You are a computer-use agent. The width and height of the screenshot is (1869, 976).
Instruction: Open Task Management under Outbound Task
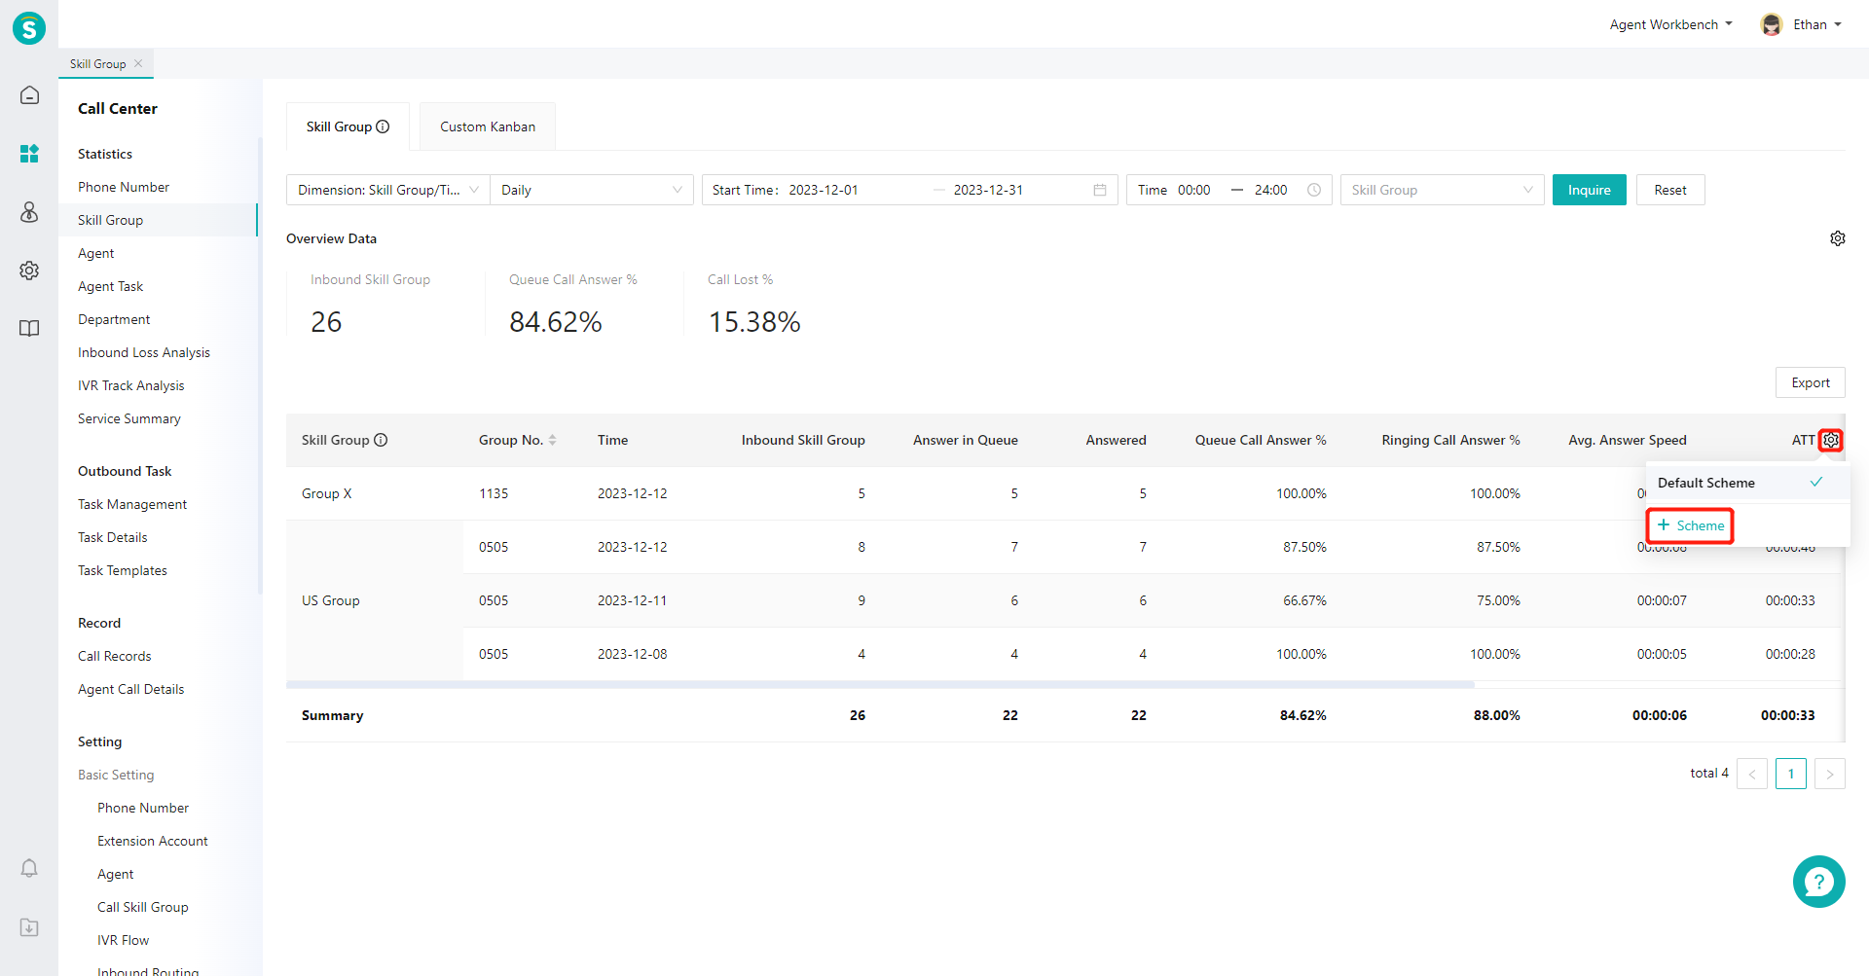[x=132, y=504]
